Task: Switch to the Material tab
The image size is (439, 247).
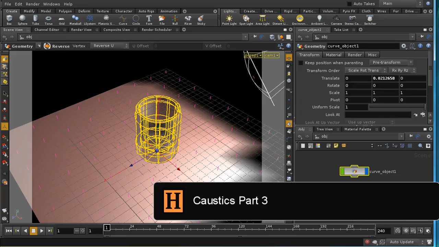Action: tap(333, 55)
